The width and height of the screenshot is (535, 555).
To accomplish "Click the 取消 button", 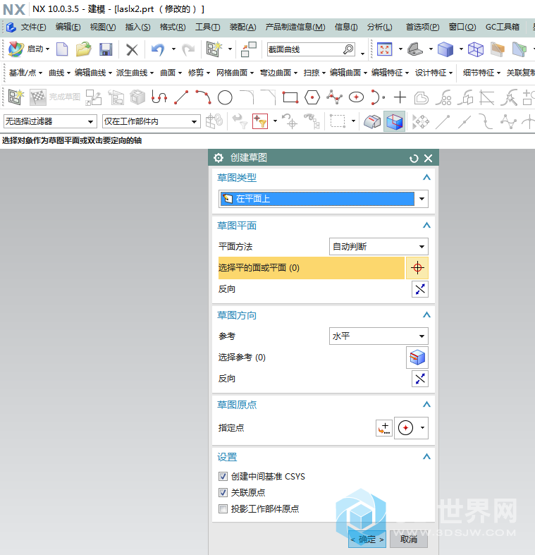I will 409,539.
